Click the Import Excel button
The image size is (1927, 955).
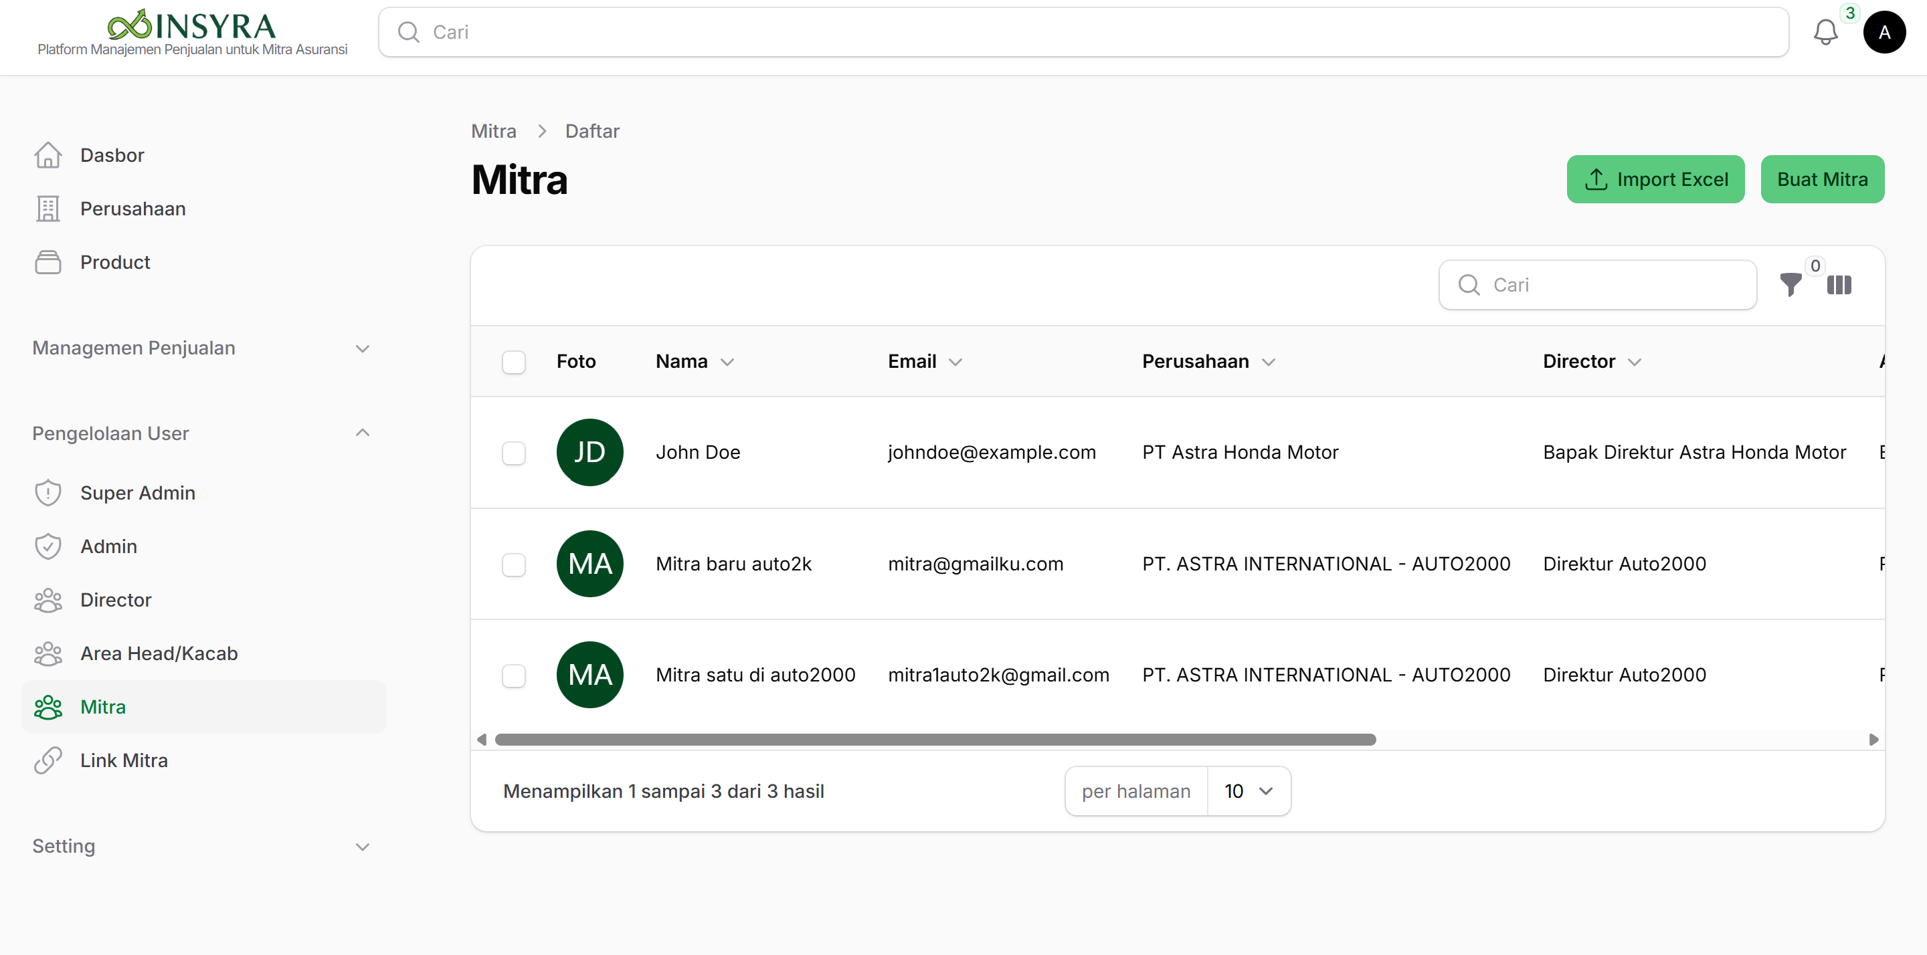click(1655, 179)
